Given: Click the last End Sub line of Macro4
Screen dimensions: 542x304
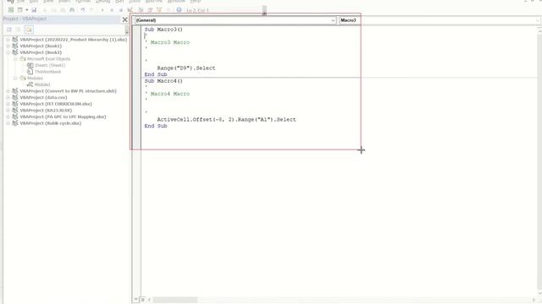Looking at the screenshot, I should 156,126.
